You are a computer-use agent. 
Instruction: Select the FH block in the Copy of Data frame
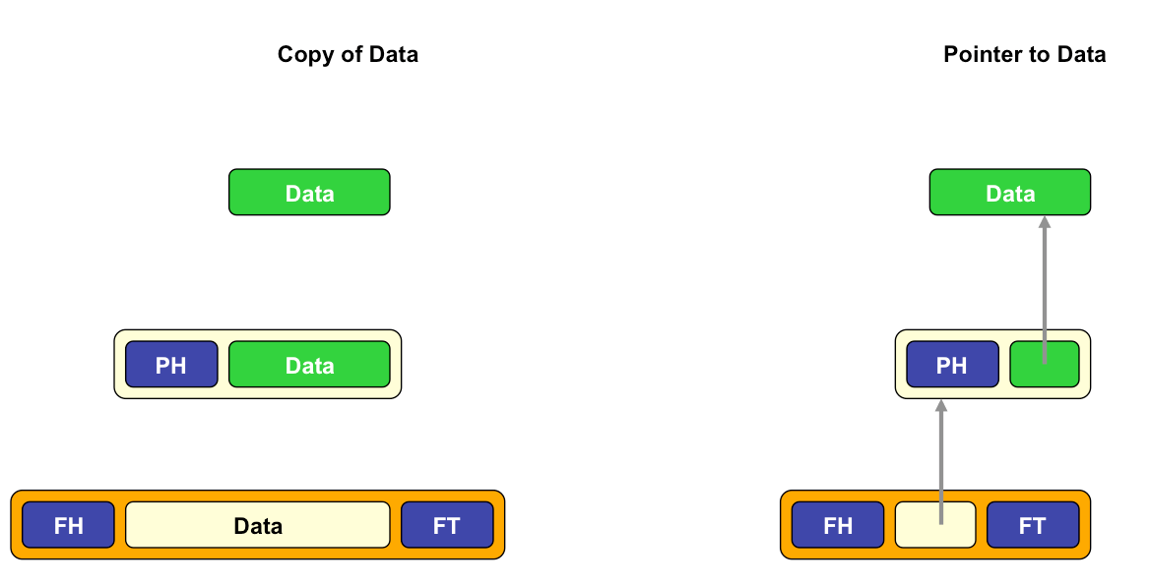pyautogui.click(x=68, y=525)
